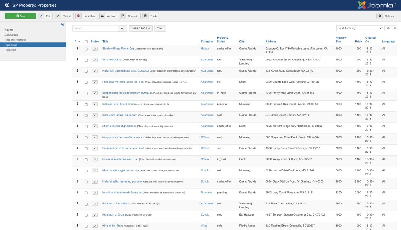This screenshot has height=230, width=401.
Task: Click the Unpublish toolbar button
Action: [86, 16]
